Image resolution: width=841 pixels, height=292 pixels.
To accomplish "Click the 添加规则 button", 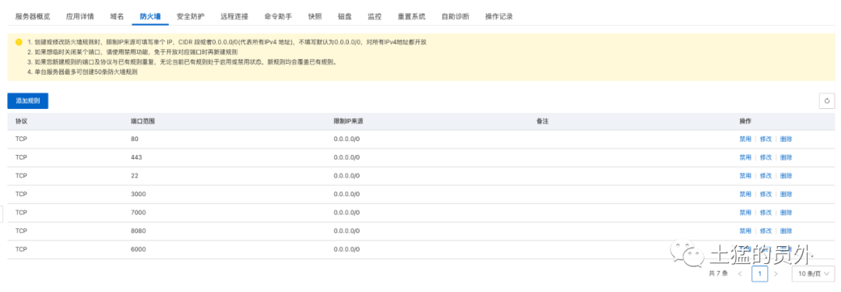I will pyautogui.click(x=28, y=101).
